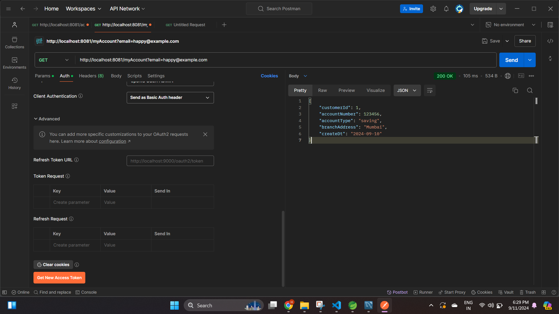Open the Upgrade options arrow
Screen dimensions: 559x314
point(501,9)
